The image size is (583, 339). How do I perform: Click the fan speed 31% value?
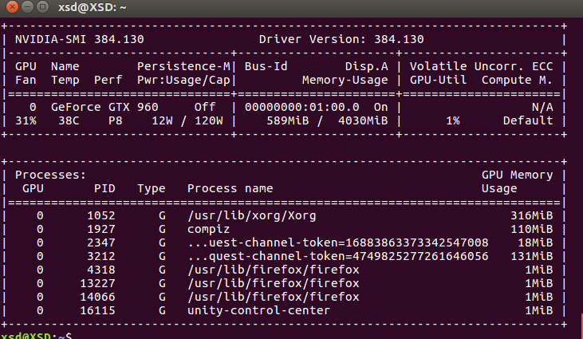(x=26, y=120)
